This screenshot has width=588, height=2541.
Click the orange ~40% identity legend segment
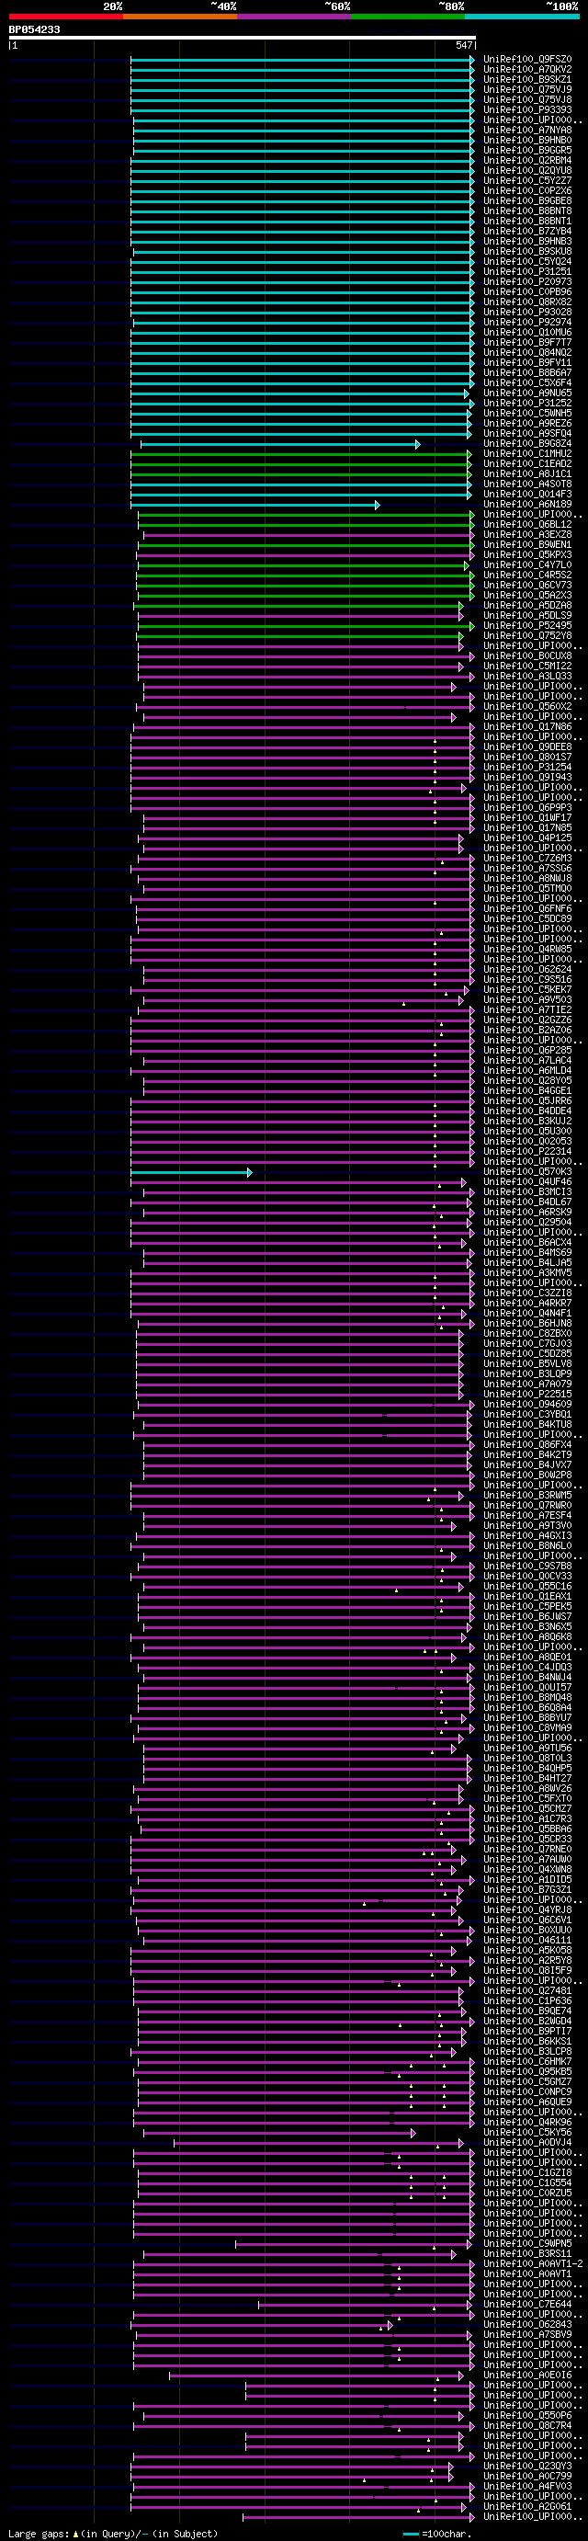[x=179, y=17]
